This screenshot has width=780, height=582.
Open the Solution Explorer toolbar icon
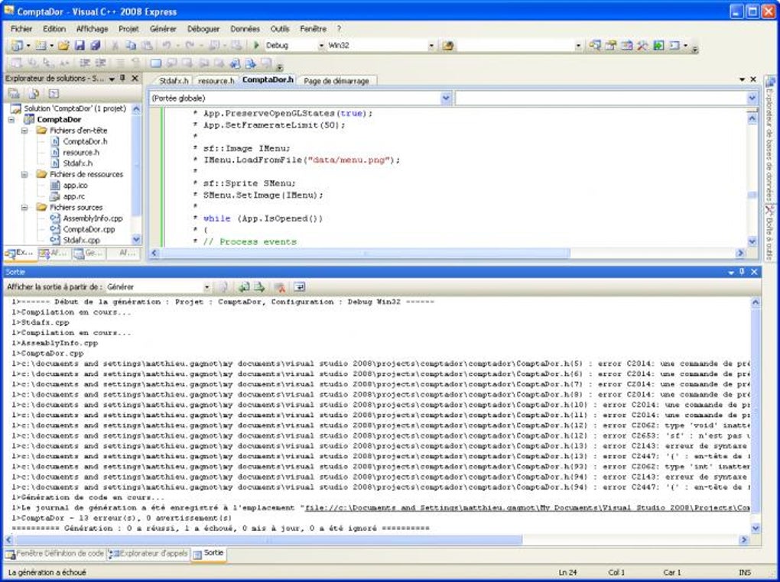pyautogui.click(x=595, y=46)
